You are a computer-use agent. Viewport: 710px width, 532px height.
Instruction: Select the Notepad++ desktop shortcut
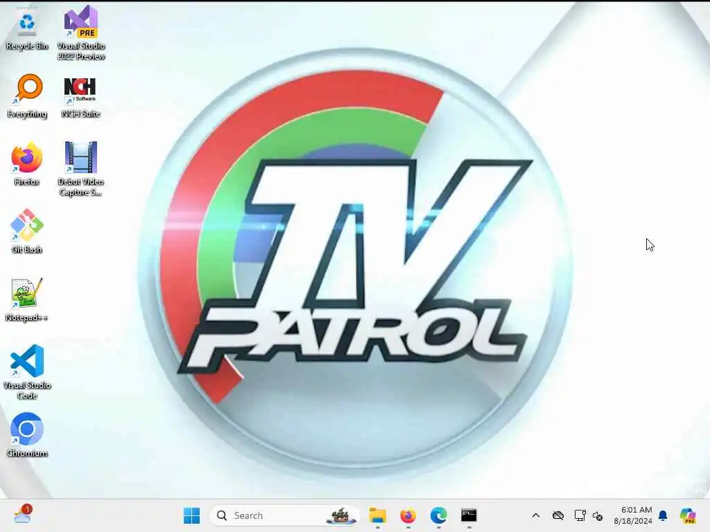click(x=27, y=300)
